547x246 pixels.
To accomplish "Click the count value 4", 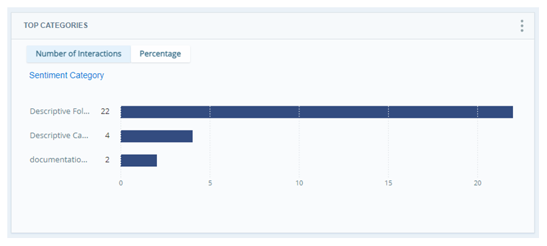I will pyautogui.click(x=108, y=136).
